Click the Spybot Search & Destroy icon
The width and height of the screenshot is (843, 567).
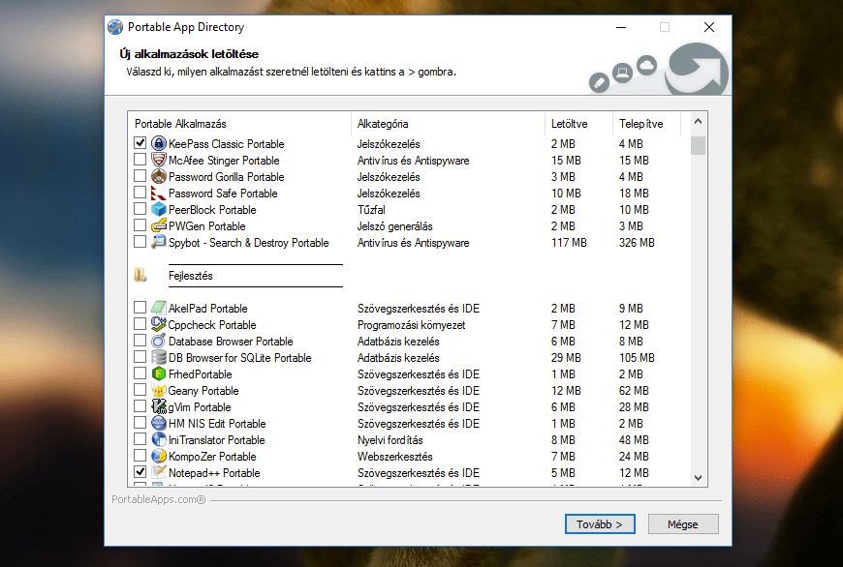point(159,242)
